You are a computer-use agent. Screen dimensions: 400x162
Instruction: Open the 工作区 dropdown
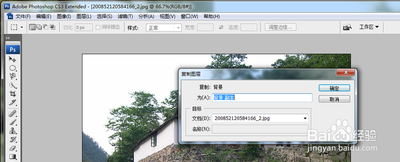tap(369, 27)
